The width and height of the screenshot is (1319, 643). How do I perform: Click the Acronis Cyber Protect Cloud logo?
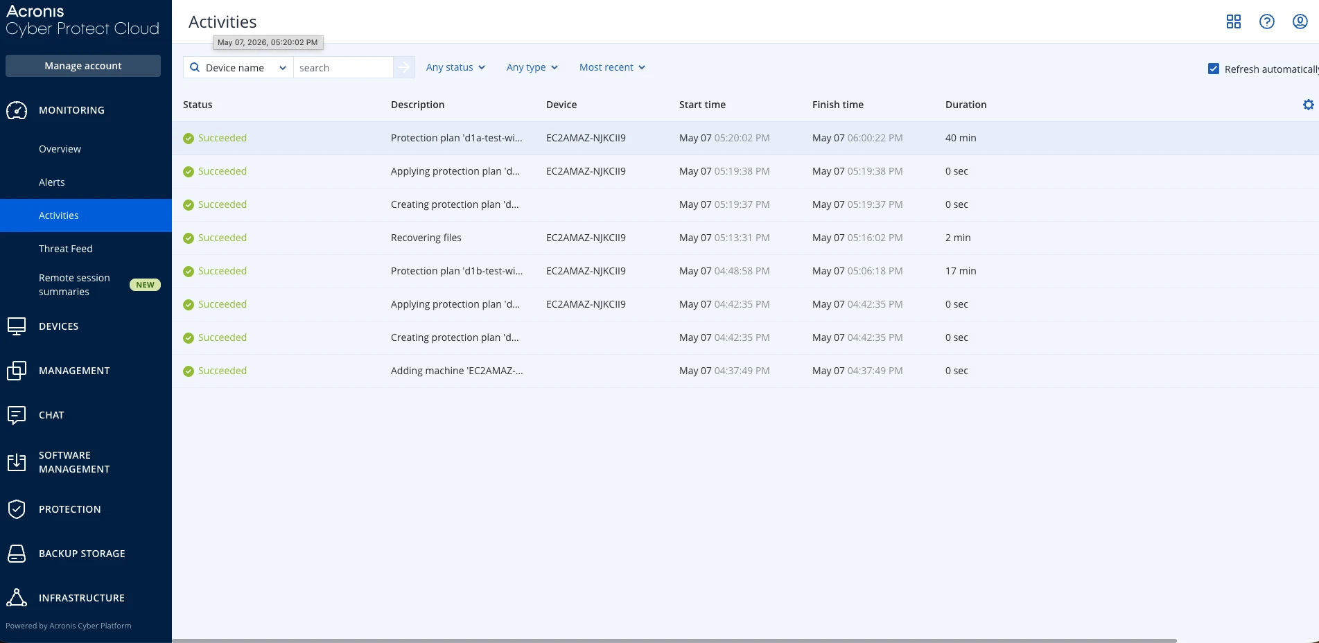82,20
